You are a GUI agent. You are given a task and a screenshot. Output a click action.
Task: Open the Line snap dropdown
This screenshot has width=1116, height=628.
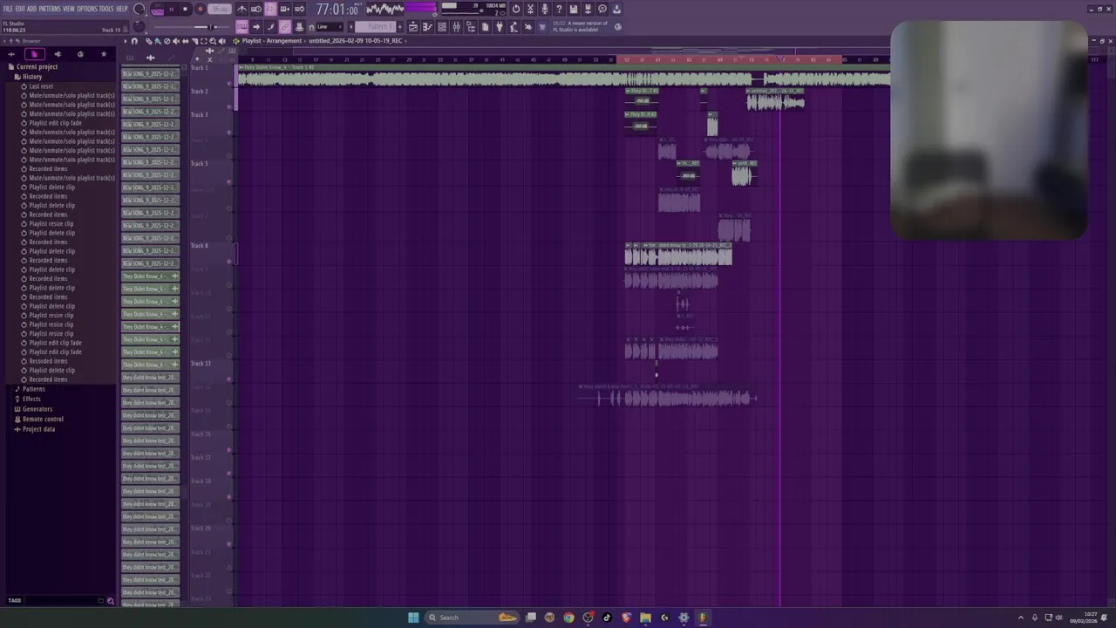pyautogui.click(x=331, y=27)
